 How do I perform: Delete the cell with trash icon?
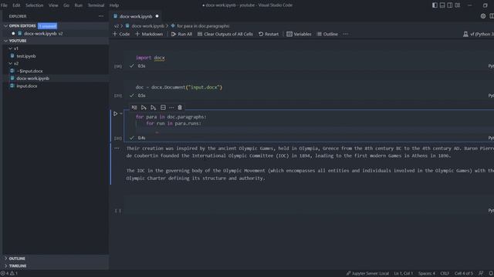[x=180, y=108]
